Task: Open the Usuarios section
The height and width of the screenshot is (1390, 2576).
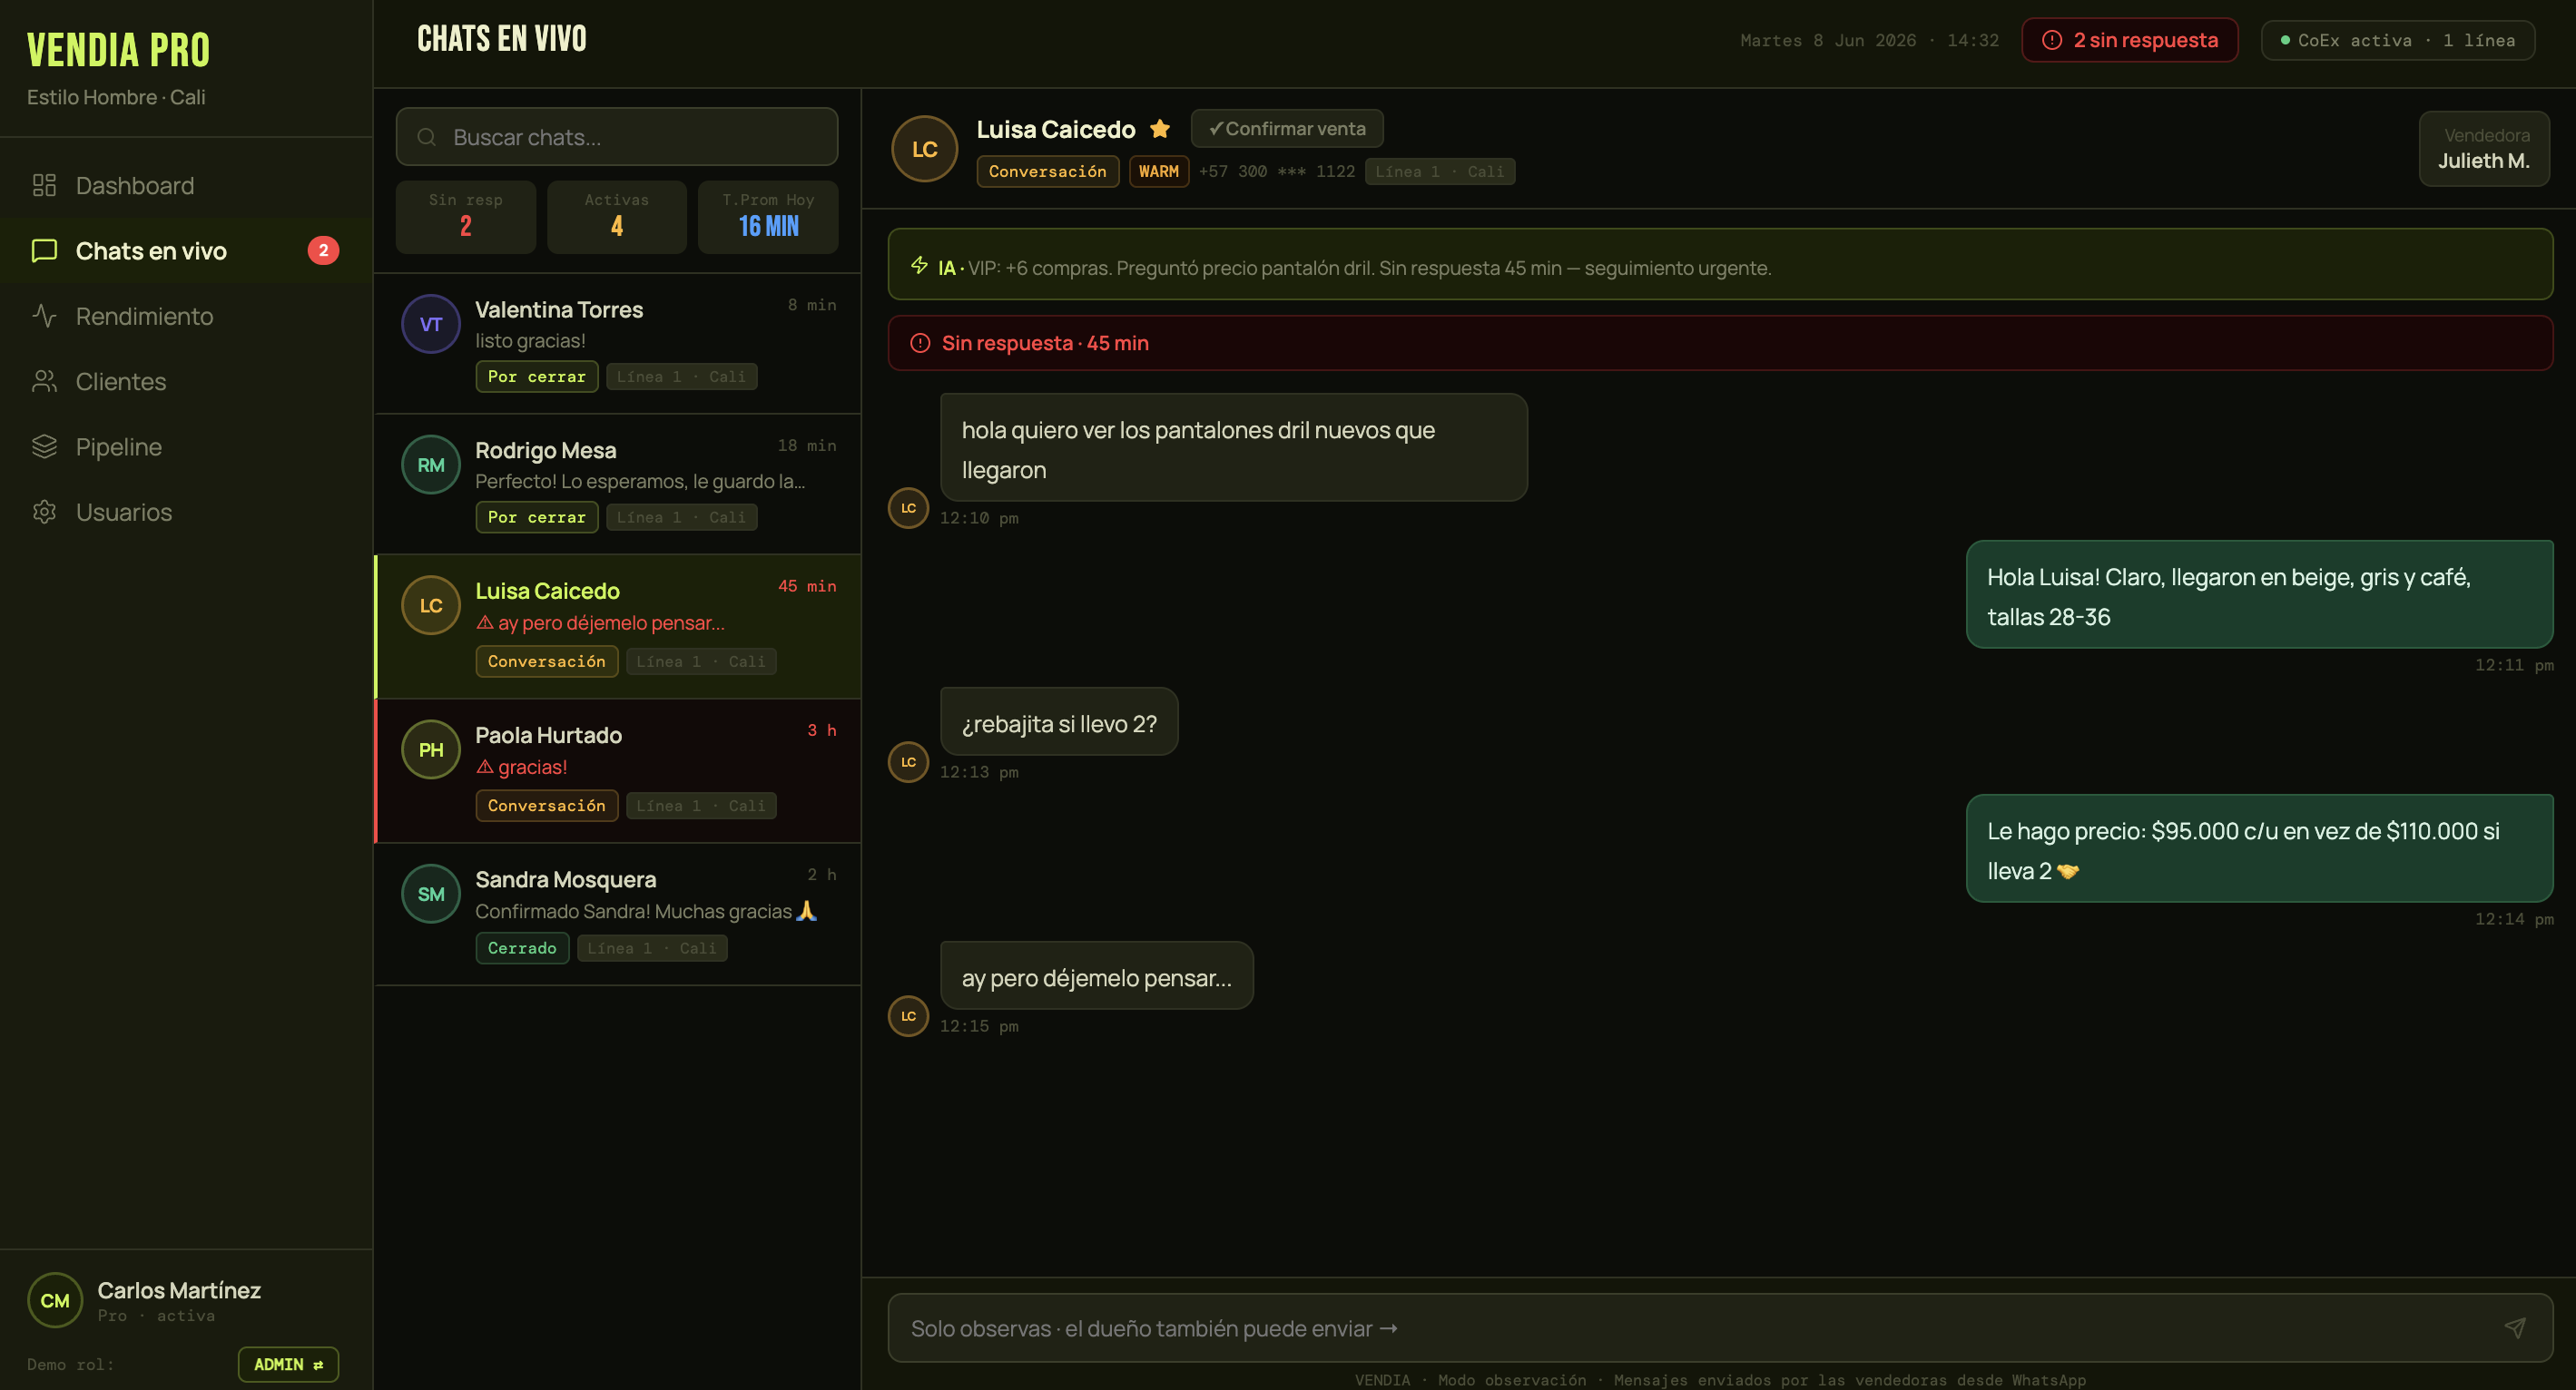Action: (x=186, y=512)
